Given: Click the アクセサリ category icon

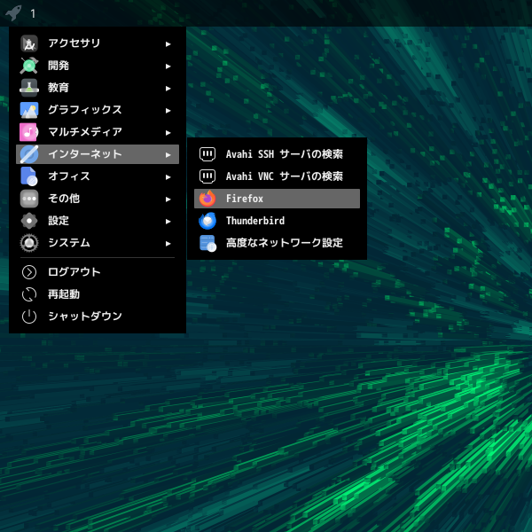Looking at the screenshot, I should pyautogui.click(x=29, y=43).
